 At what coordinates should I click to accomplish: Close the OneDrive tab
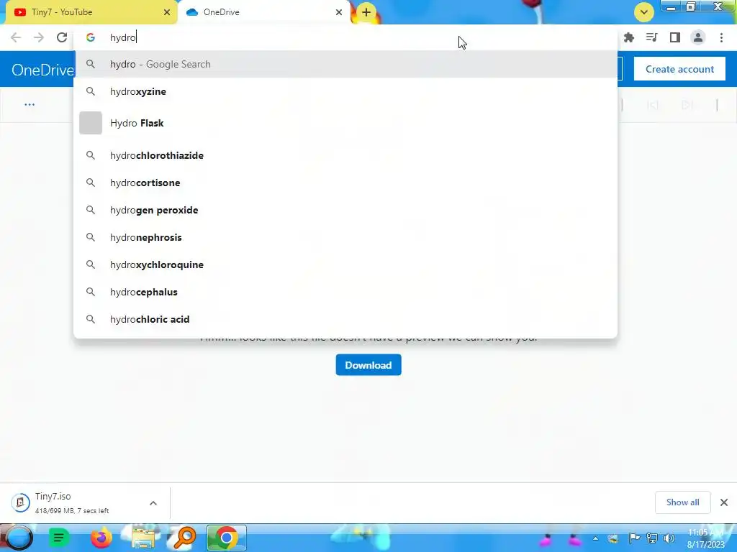click(x=339, y=12)
